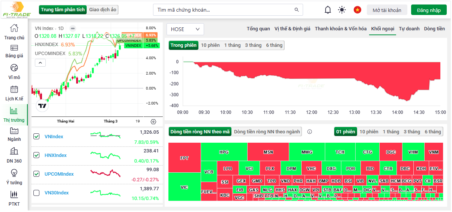The width and height of the screenshot is (452, 212).
Task: Select Dòng tiền ròng NN theo ngành tab
Action: [x=267, y=132]
